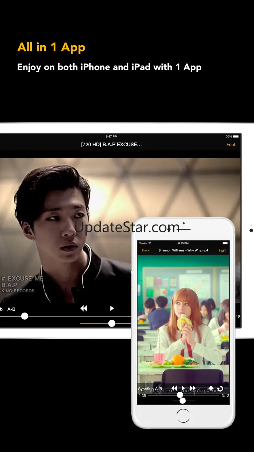Click iPhone seek progress knob

[180, 395]
